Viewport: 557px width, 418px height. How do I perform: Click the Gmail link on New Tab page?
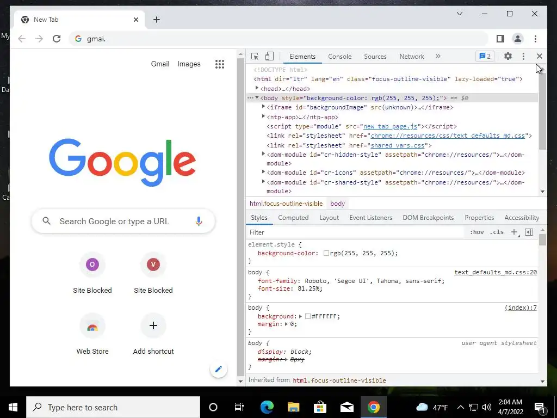point(160,64)
